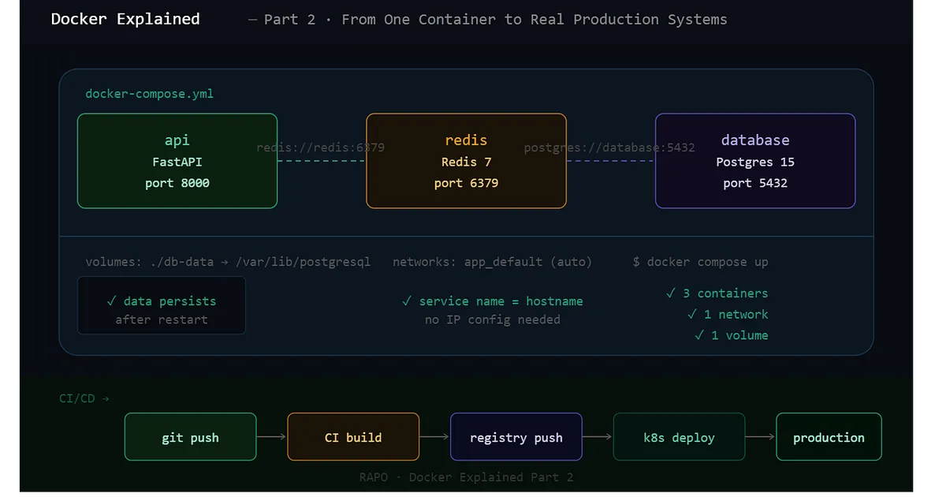Select the CI build pipeline stage
This screenshot has height=497, width=946.
coord(353,436)
